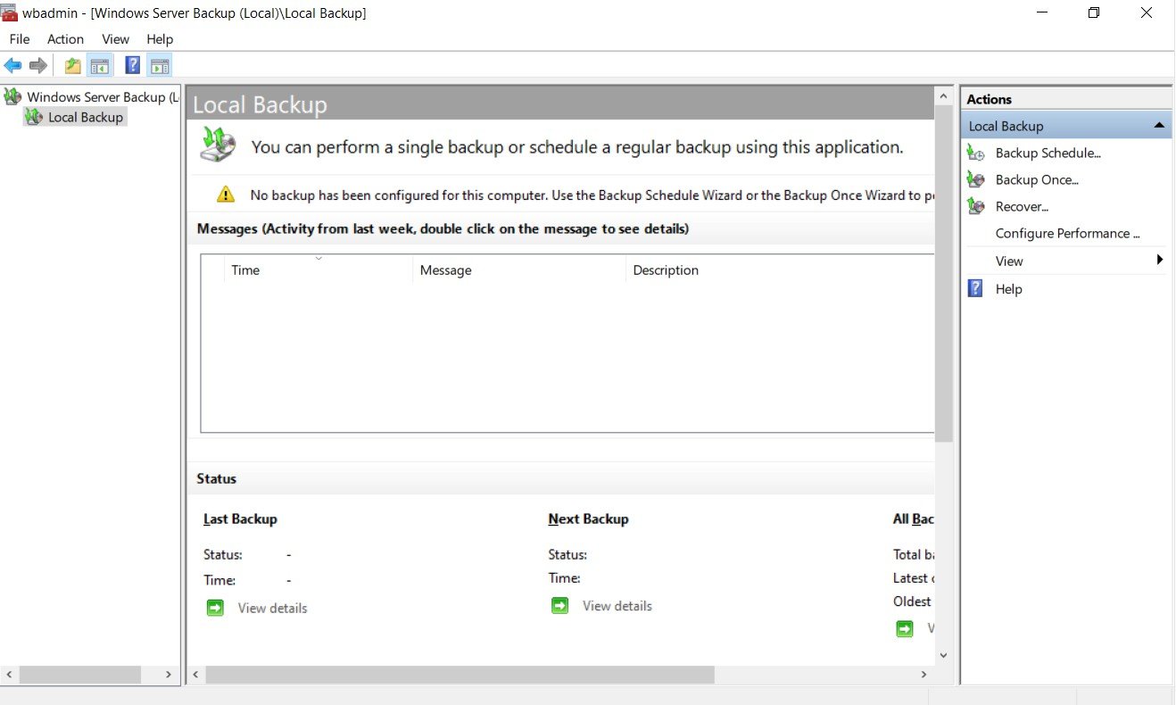Click center pane vertical scrollbar up arrow

(943, 94)
